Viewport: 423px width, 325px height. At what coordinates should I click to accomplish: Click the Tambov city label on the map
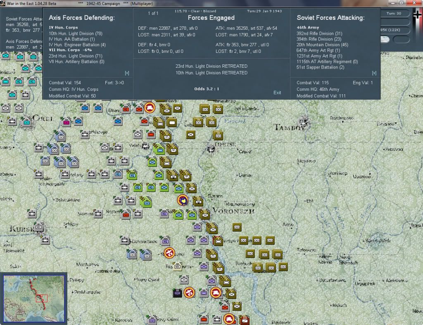(290, 127)
